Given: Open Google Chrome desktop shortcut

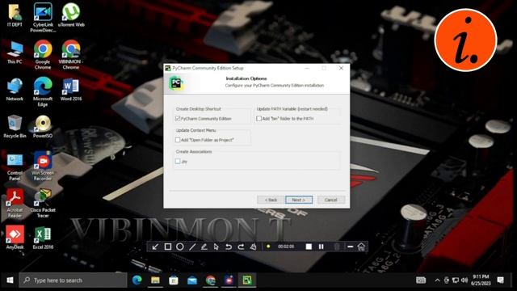Looking at the screenshot, I should (x=43, y=54).
